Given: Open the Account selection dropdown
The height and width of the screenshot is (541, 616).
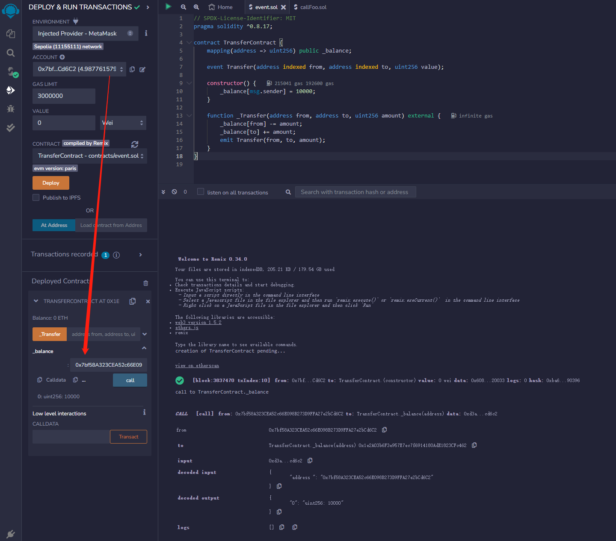Looking at the screenshot, I should [x=79, y=69].
